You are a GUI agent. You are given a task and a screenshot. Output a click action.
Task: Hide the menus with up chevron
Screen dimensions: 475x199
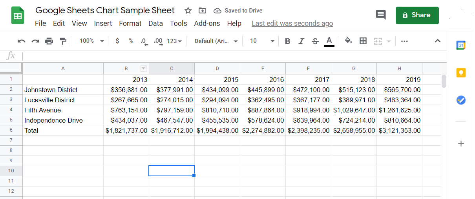point(438,41)
